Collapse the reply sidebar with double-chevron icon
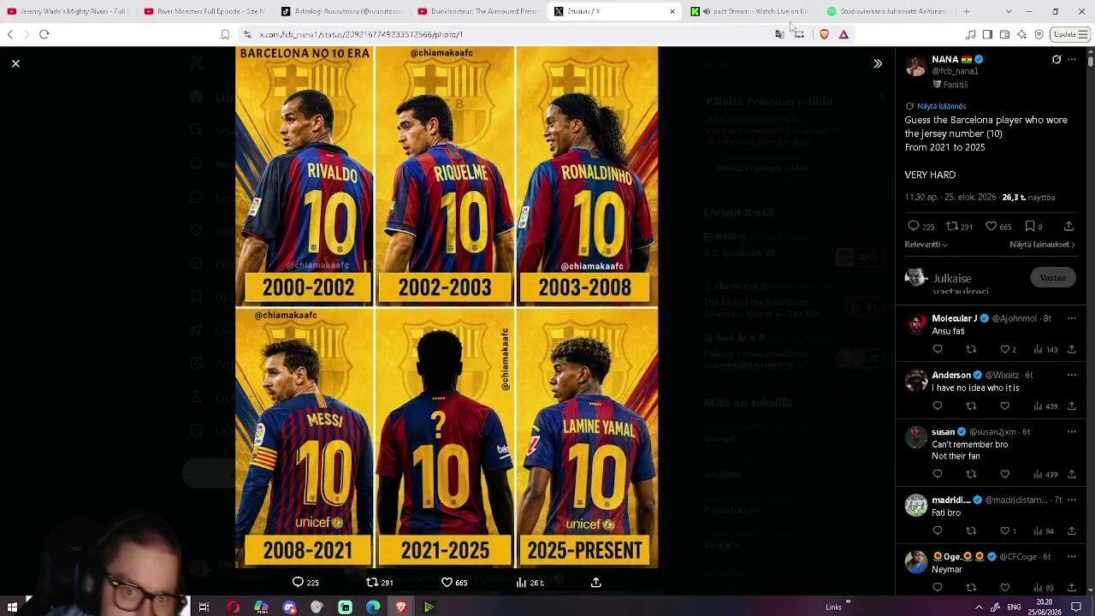Image resolution: width=1095 pixels, height=616 pixels. (x=878, y=63)
